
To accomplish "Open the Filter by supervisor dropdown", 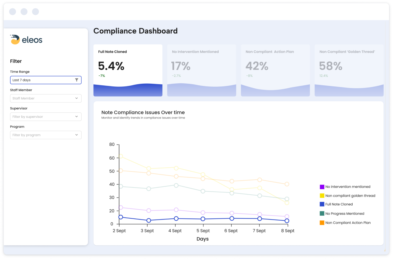I will coord(46,117).
